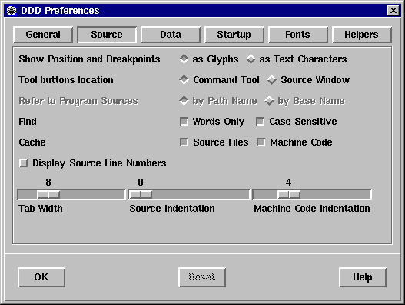Image resolution: width=405 pixels, height=305 pixels.
Task: Click OK to apply preferences
Action: pyautogui.click(x=41, y=277)
